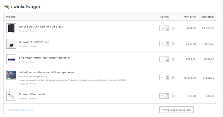Open Longi Solar LR4 365 WP product link
Screen dimensions: 223x117
click(x=41, y=27)
